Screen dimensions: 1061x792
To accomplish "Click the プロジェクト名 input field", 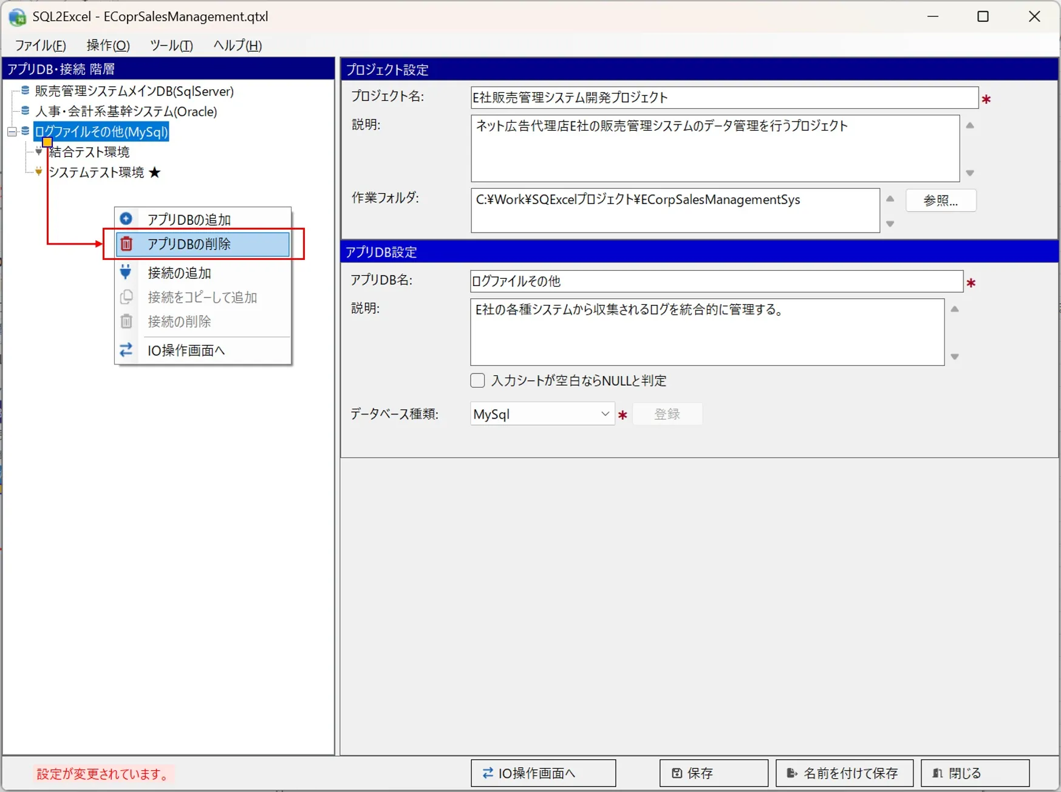I will tap(724, 97).
